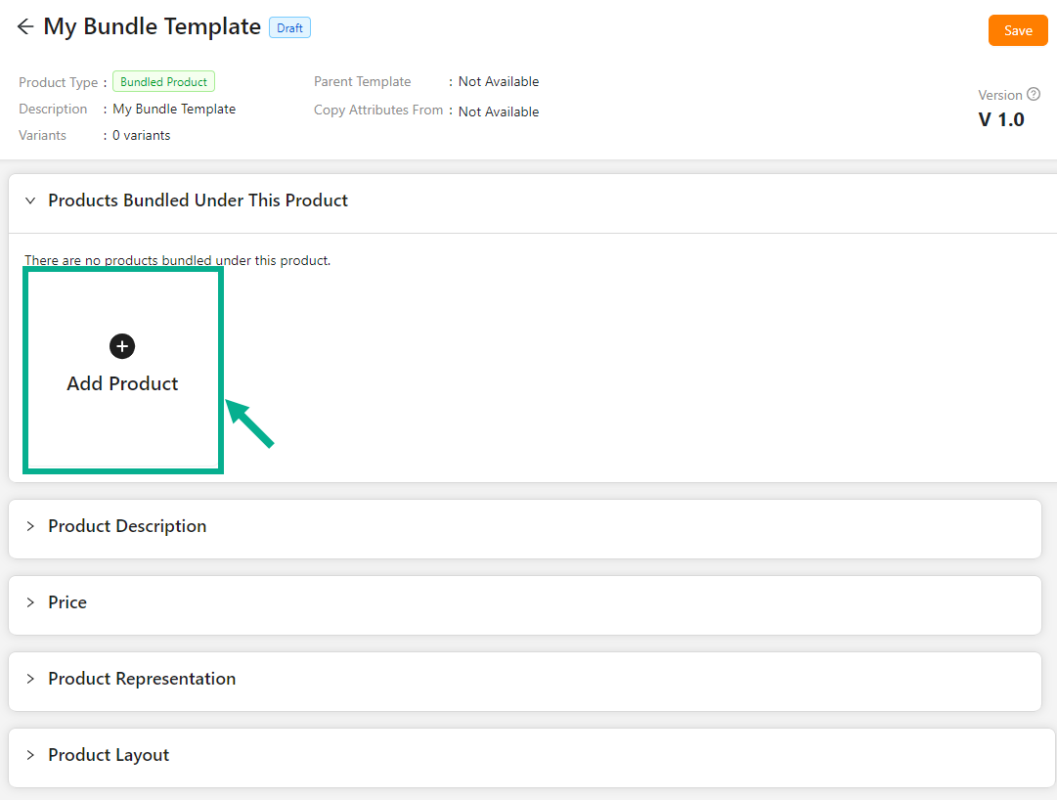Click the 0 variants value
Viewport: 1057px width, 800px height.
coord(141,136)
